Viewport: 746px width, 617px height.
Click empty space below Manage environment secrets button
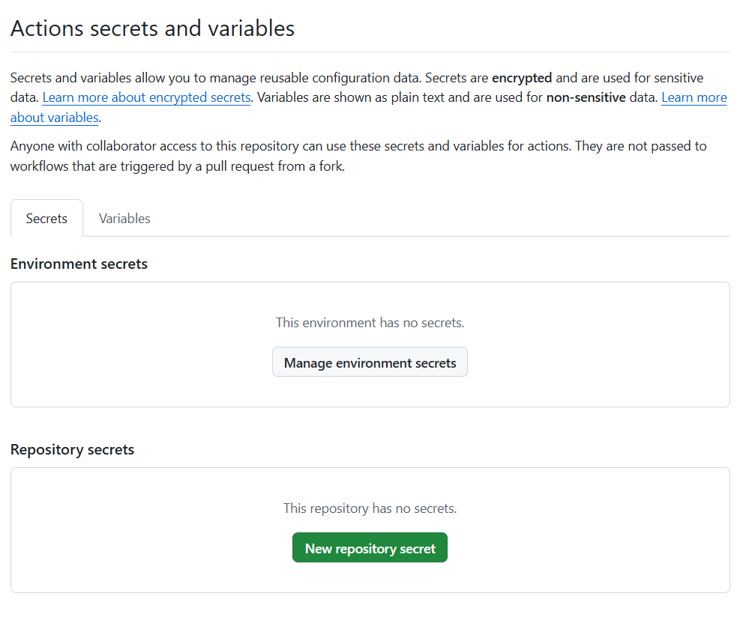coord(370,392)
